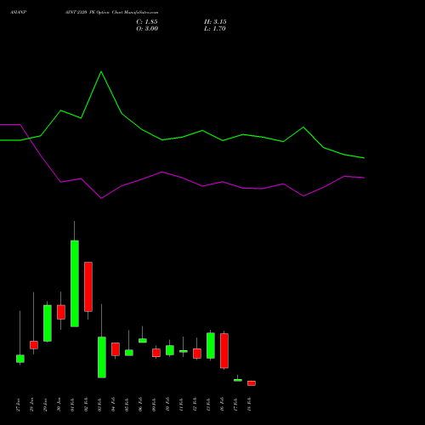Select the small red candle for 28 Jan

pyautogui.click(x=34, y=345)
